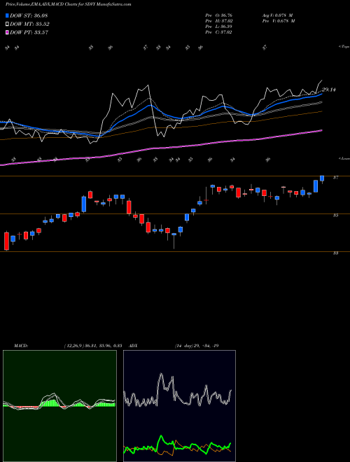Click the latest blue candlestick near 37
Viewport: 350px width, 462px height.
(322, 178)
